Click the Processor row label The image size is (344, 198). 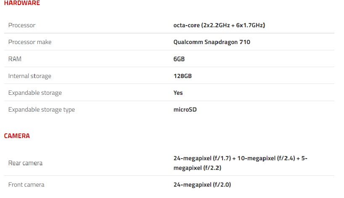tap(22, 25)
